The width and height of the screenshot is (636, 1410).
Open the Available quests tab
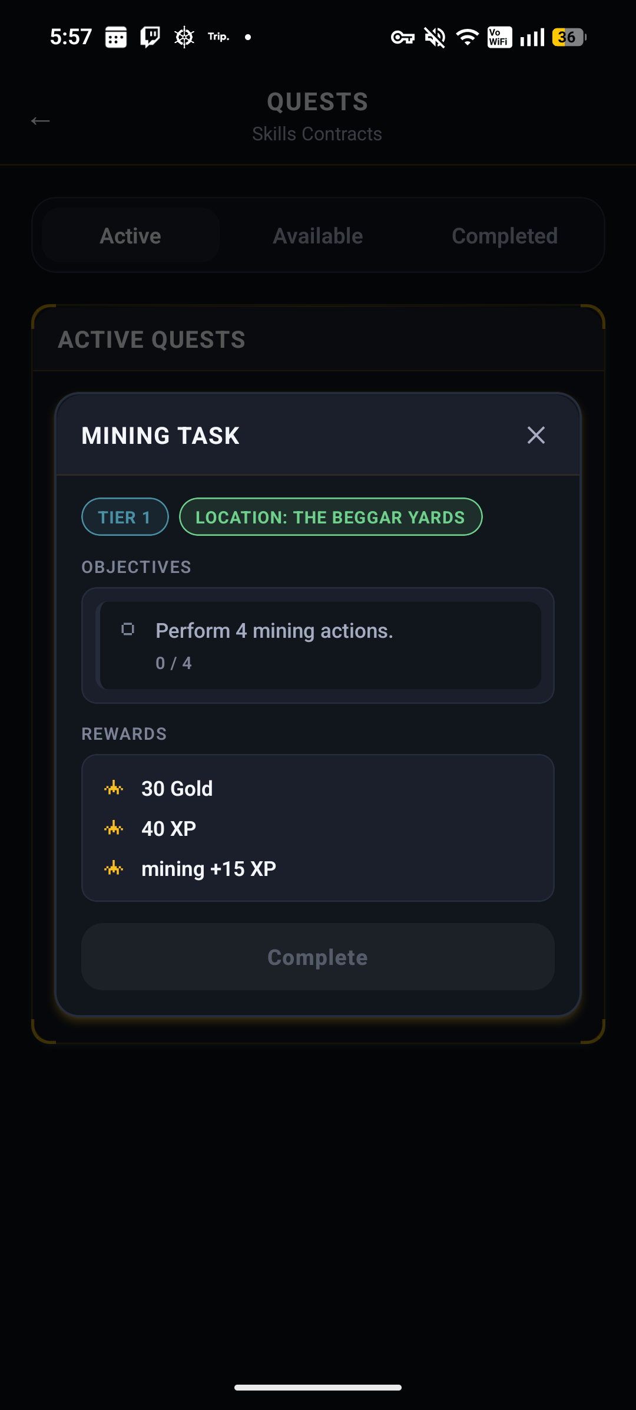318,236
